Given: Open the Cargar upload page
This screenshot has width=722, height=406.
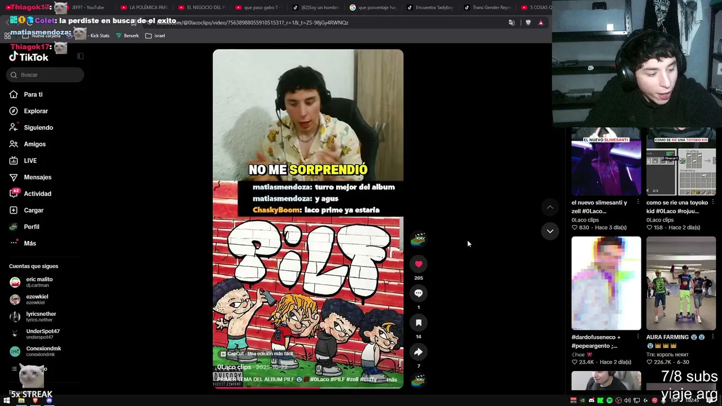Looking at the screenshot, I should click(34, 210).
